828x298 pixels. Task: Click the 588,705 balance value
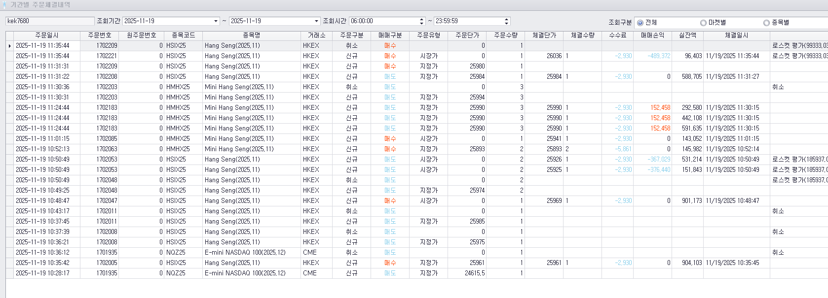point(692,76)
